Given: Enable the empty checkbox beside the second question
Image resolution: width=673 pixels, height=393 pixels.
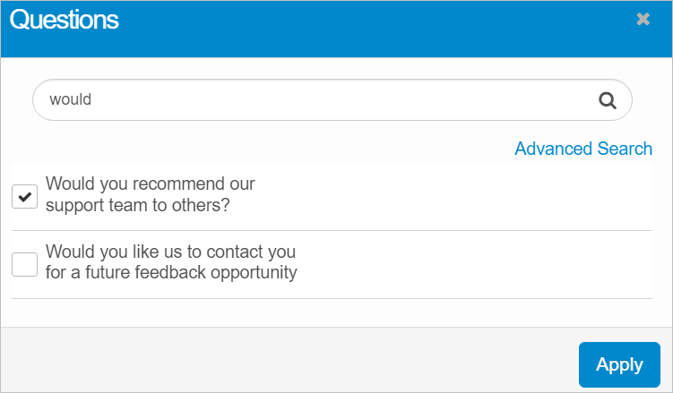Looking at the screenshot, I should coord(24,263).
